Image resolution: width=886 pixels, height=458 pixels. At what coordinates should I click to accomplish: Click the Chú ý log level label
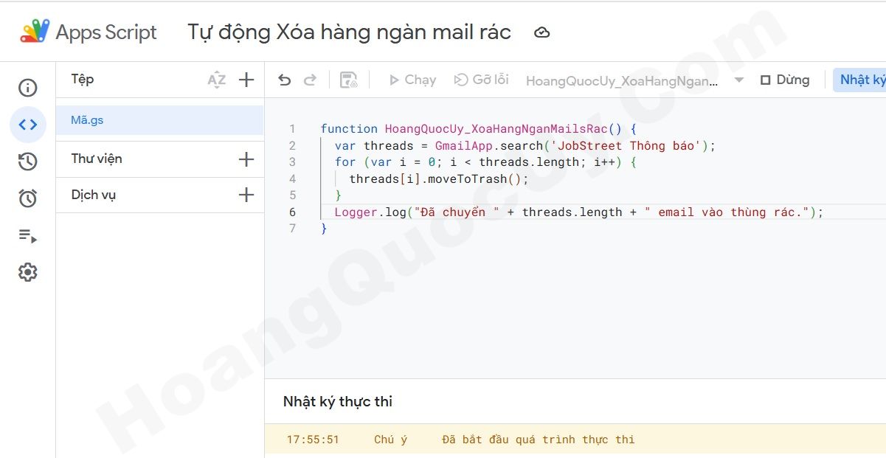click(390, 440)
